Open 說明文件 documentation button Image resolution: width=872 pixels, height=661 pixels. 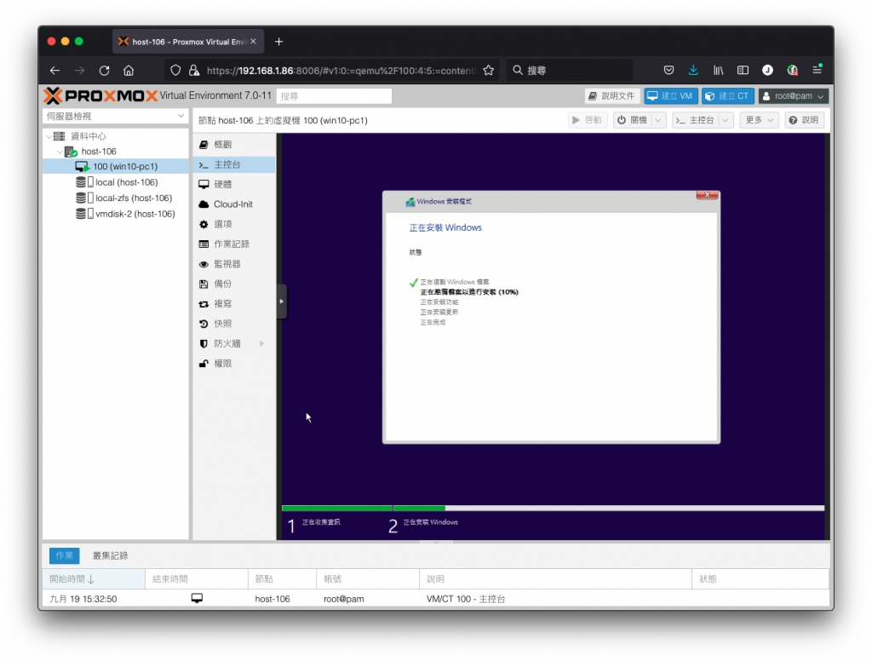tap(611, 96)
